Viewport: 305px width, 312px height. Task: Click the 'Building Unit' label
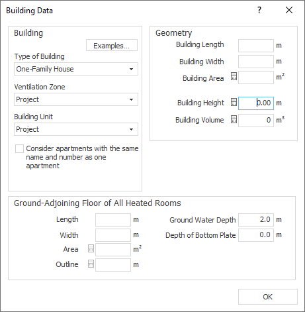[33, 117]
